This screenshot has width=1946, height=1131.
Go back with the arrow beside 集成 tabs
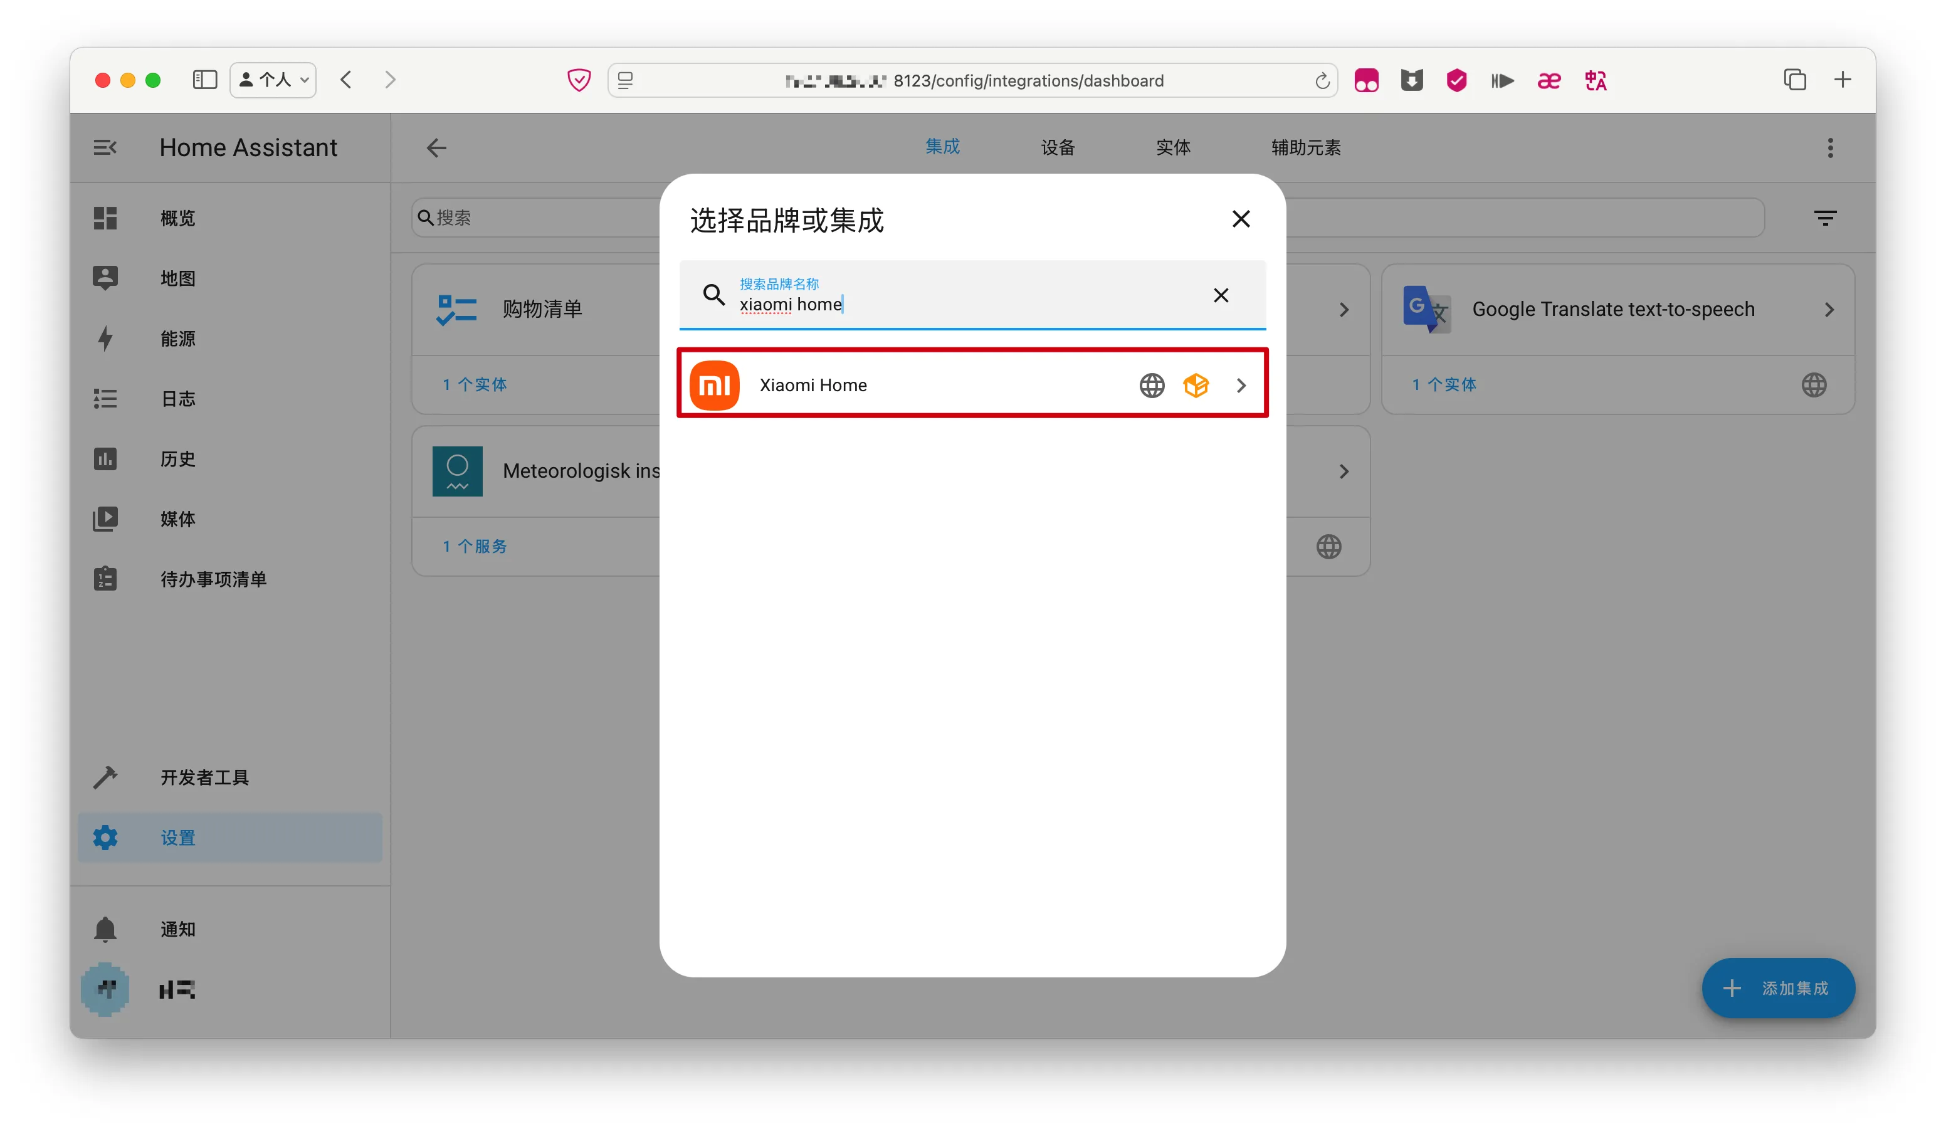[x=437, y=147]
